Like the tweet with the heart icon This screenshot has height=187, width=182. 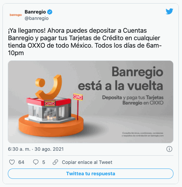(12, 162)
